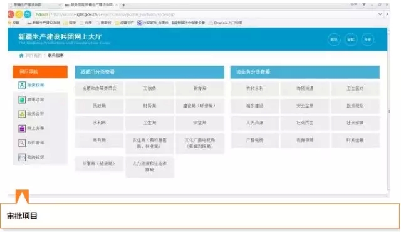Viewport: 401px width, 232px height.
Task: Open the 行政审批 bookmark with paw icon
Action: [x=153, y=23]
